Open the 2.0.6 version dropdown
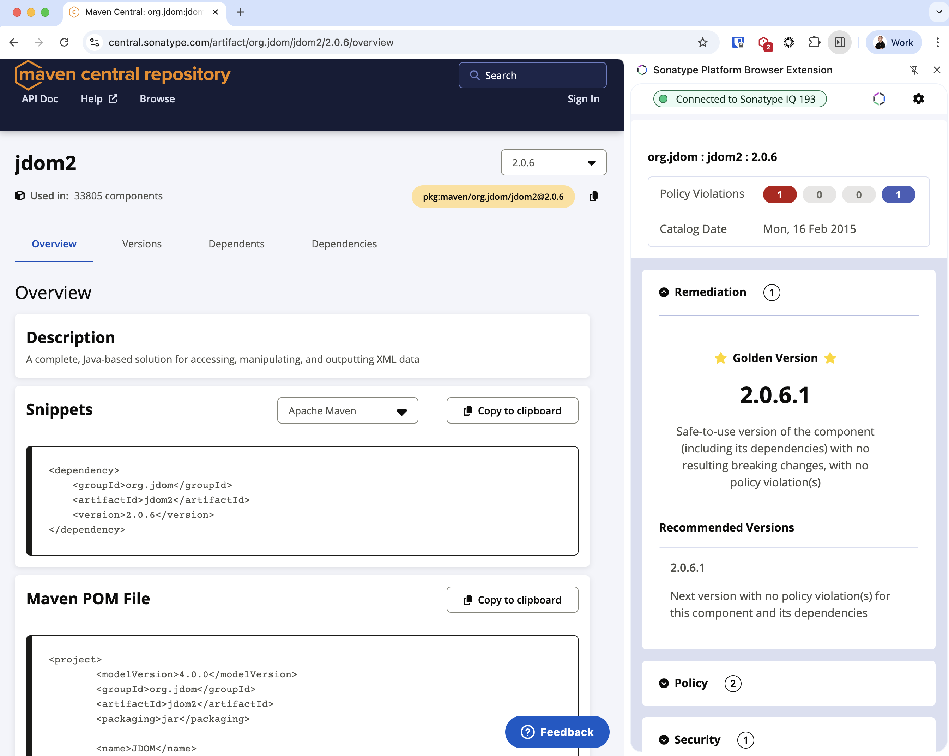 coord(553,162)
